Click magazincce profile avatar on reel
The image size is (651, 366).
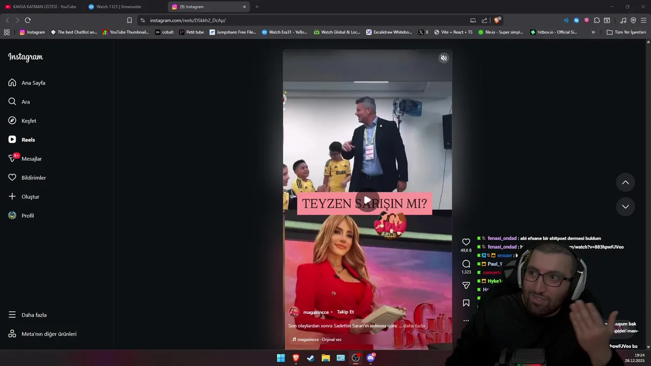point(294,312)
